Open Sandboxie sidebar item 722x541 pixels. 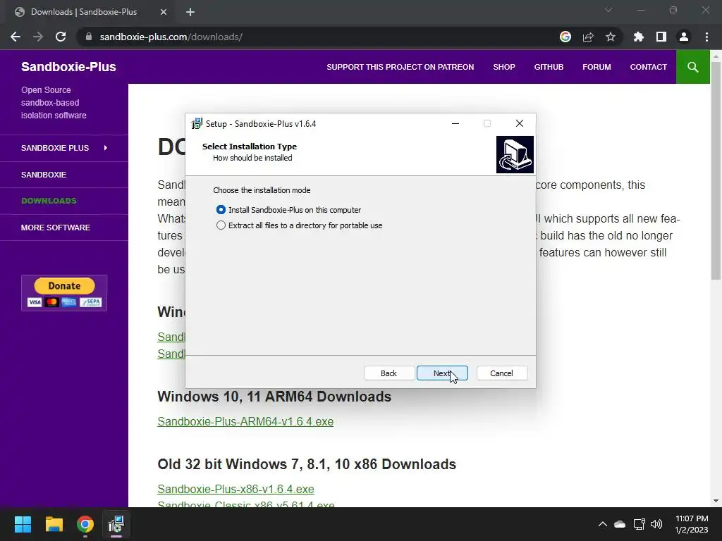pos(44,175)
